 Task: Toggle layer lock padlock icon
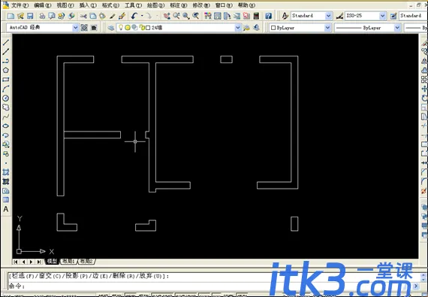pos(142,28)
